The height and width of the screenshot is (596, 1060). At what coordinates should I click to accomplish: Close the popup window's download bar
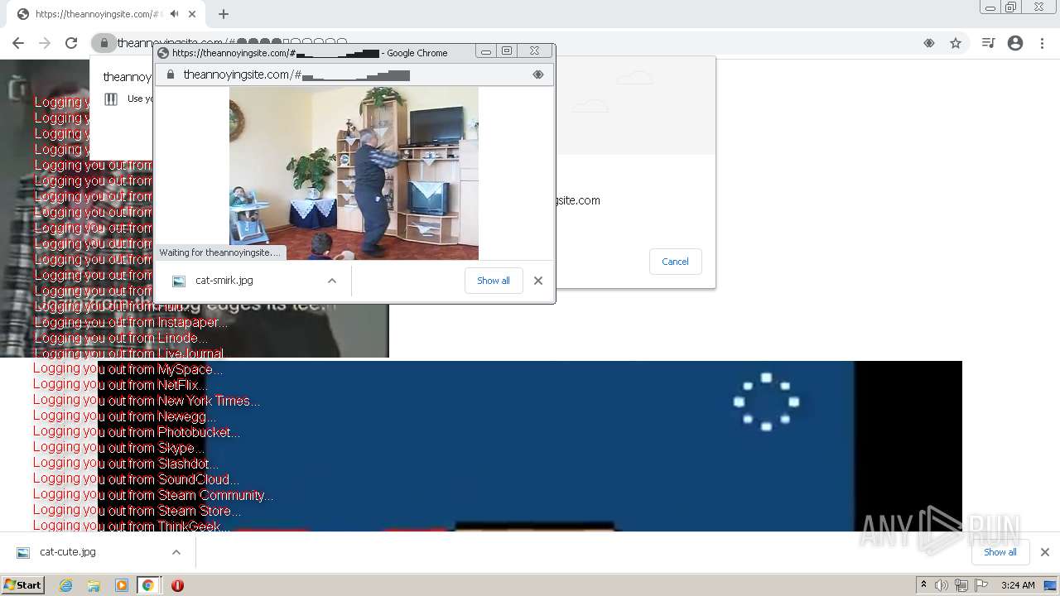pyautogui.click(x=538, y=281)
